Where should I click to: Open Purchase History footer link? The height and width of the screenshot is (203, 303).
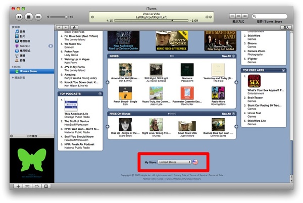(192, 179)
